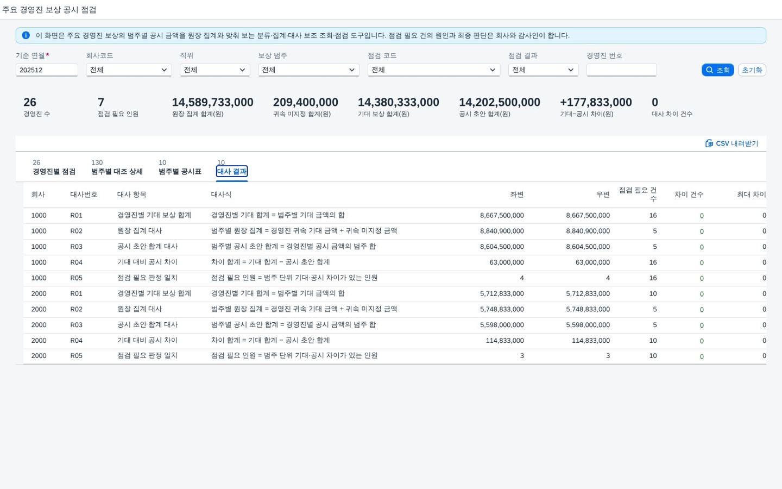
Task: Expand the 보상 범주 combo box
Action: [x=308, y=70]
